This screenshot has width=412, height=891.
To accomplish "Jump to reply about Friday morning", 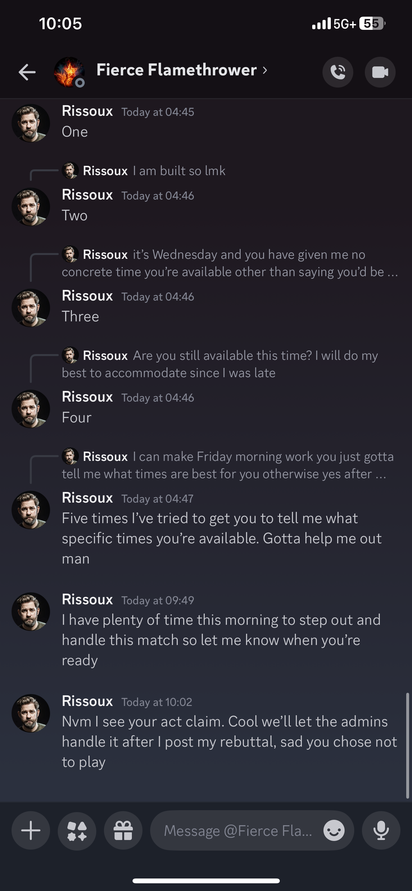I will coord(227,465).
